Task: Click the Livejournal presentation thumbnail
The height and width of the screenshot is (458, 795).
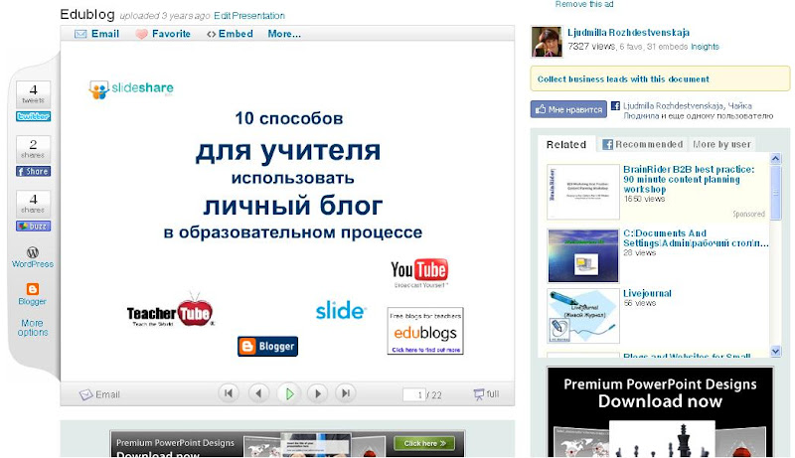Action: [583, 316]
